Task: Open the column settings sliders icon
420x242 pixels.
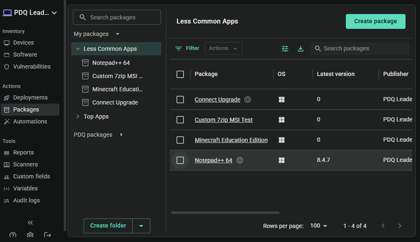Action: pos(285,49)
